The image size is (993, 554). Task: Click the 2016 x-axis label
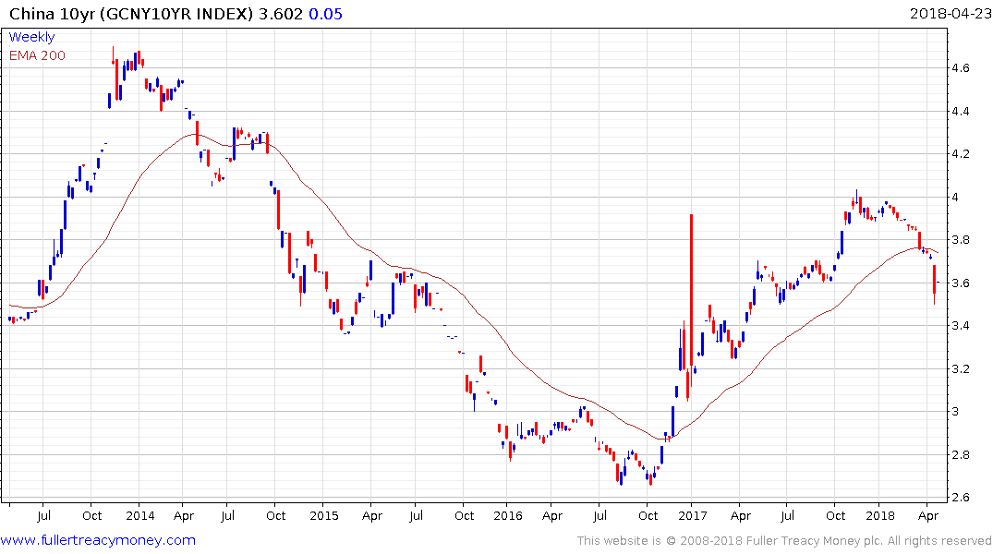click(508, 515)
